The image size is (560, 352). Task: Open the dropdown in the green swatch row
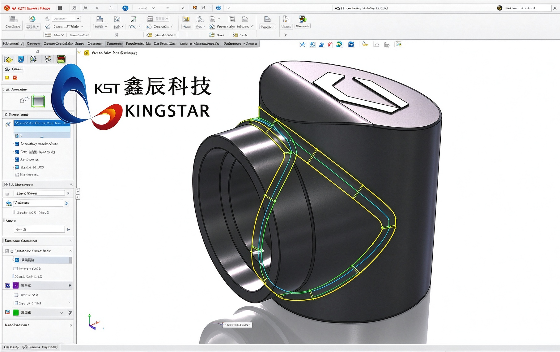(x=61, y=313)
